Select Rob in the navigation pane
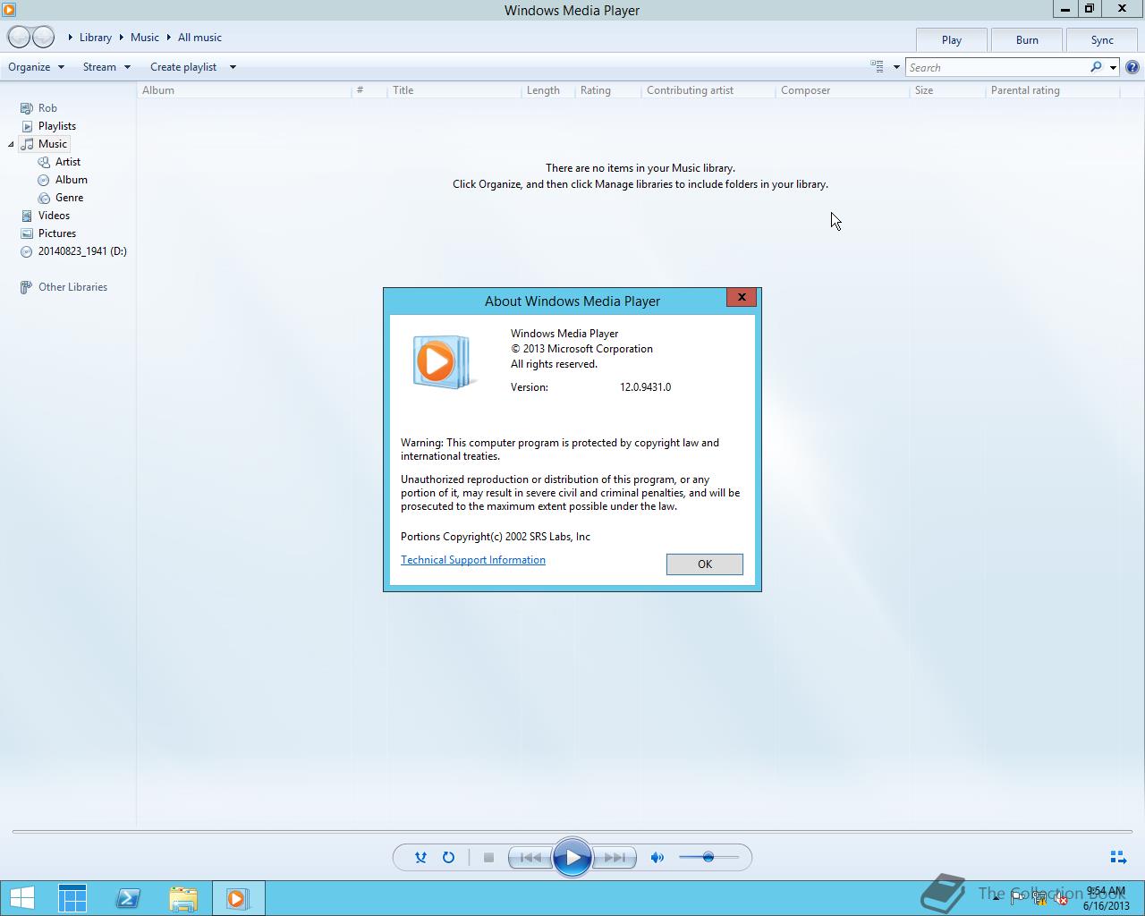 (47, 108)
